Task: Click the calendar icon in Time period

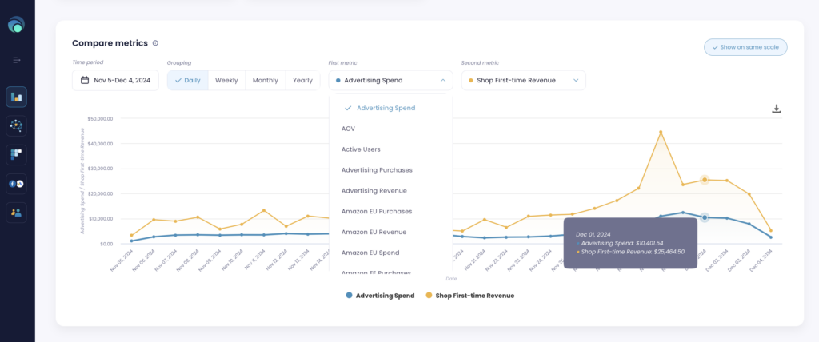Action: 85,81
